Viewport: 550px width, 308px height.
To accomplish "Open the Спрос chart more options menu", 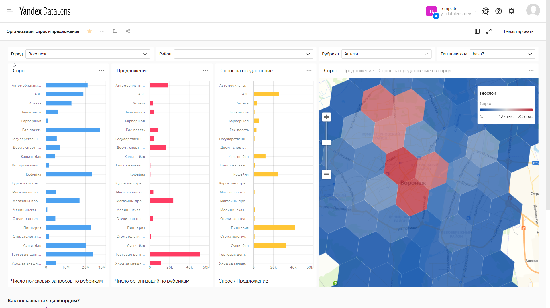I will click(101, 71).
